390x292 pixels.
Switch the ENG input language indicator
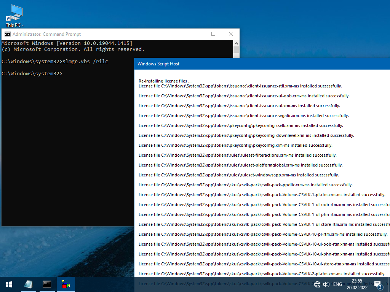[337, 284]
